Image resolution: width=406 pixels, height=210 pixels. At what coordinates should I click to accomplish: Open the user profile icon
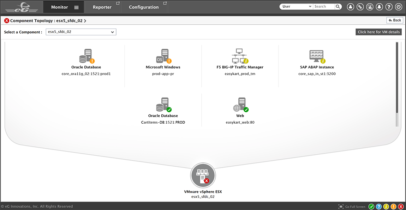(350, 7)
